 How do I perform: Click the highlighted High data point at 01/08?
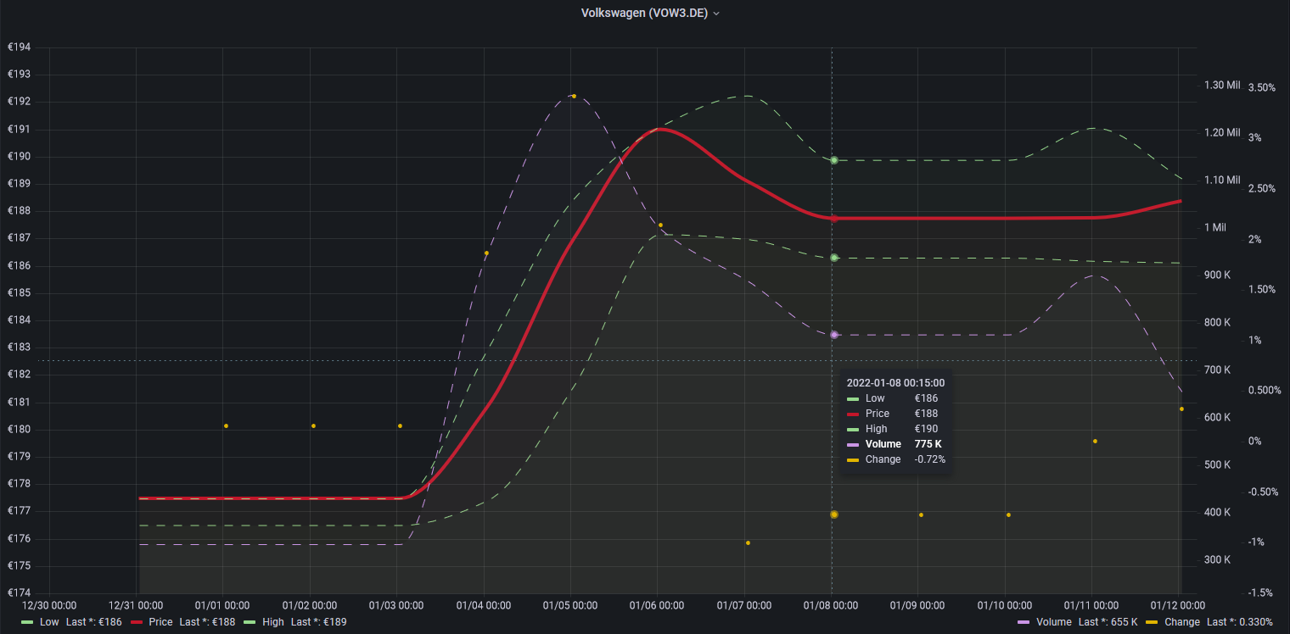click(834, 160)
